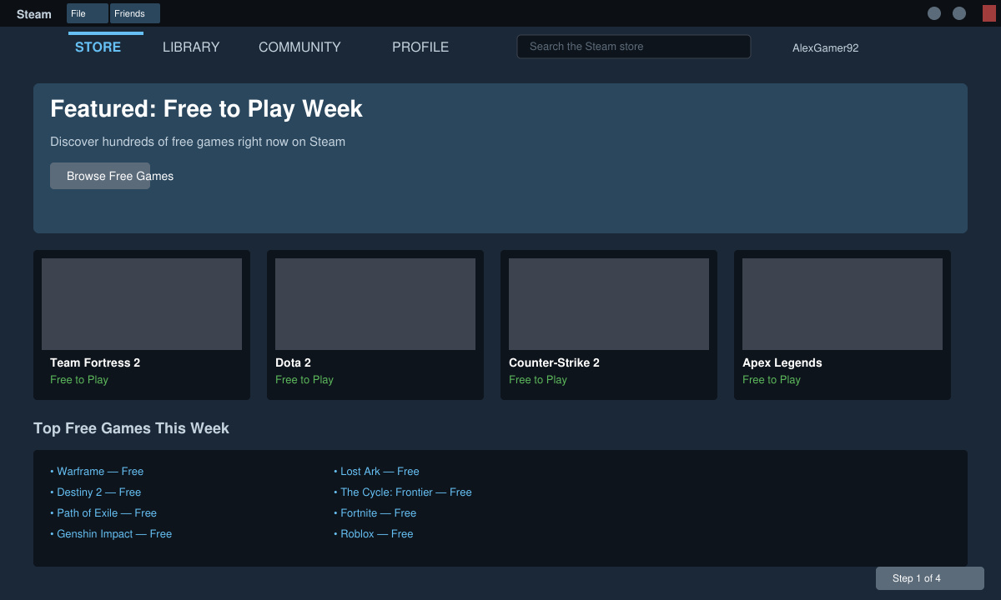Open the Fortnite — Free link

click(x=375, y=512)
